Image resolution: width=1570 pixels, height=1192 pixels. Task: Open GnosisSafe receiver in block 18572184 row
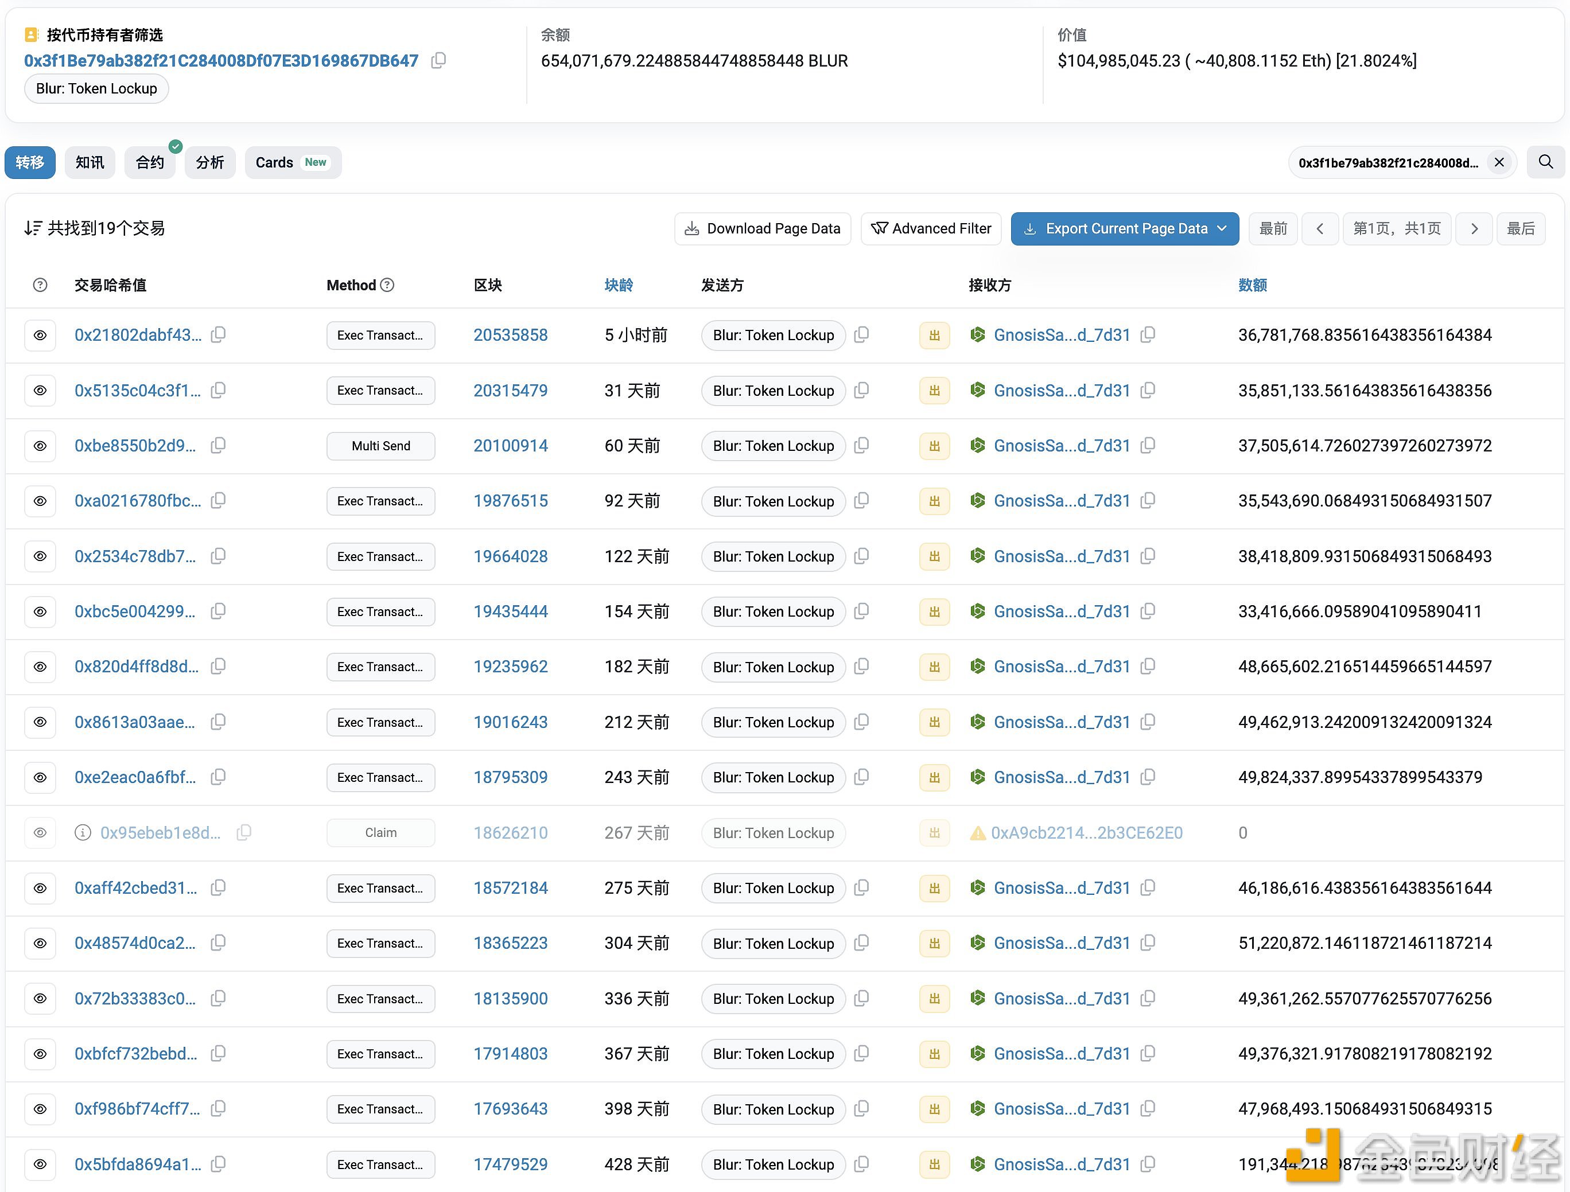click(x=1062, y=887)
